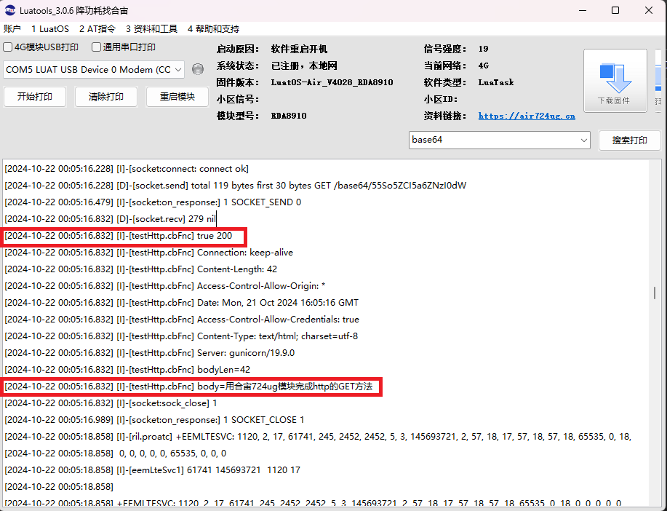Open the 1 LuatOS menu
667x511 pixels.
(x=50, y=29)
